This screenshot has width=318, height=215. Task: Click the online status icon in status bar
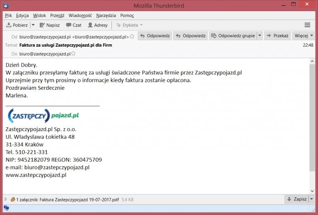pos(6,208)
